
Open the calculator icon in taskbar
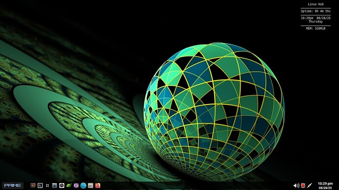tap(90, 186)
